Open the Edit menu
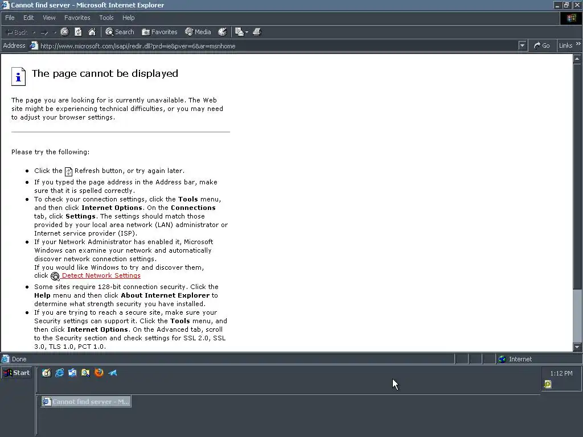The height and width of the screenshot is (437, 583). click(28, 18)
